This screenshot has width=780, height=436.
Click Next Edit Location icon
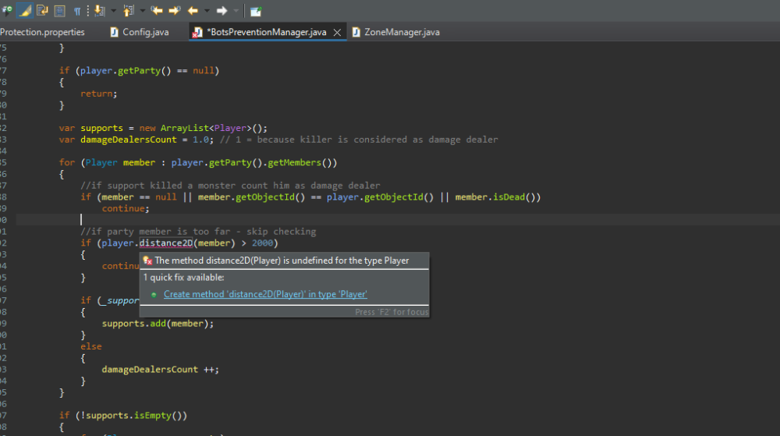pyautogui.click(x=174, y=11)
